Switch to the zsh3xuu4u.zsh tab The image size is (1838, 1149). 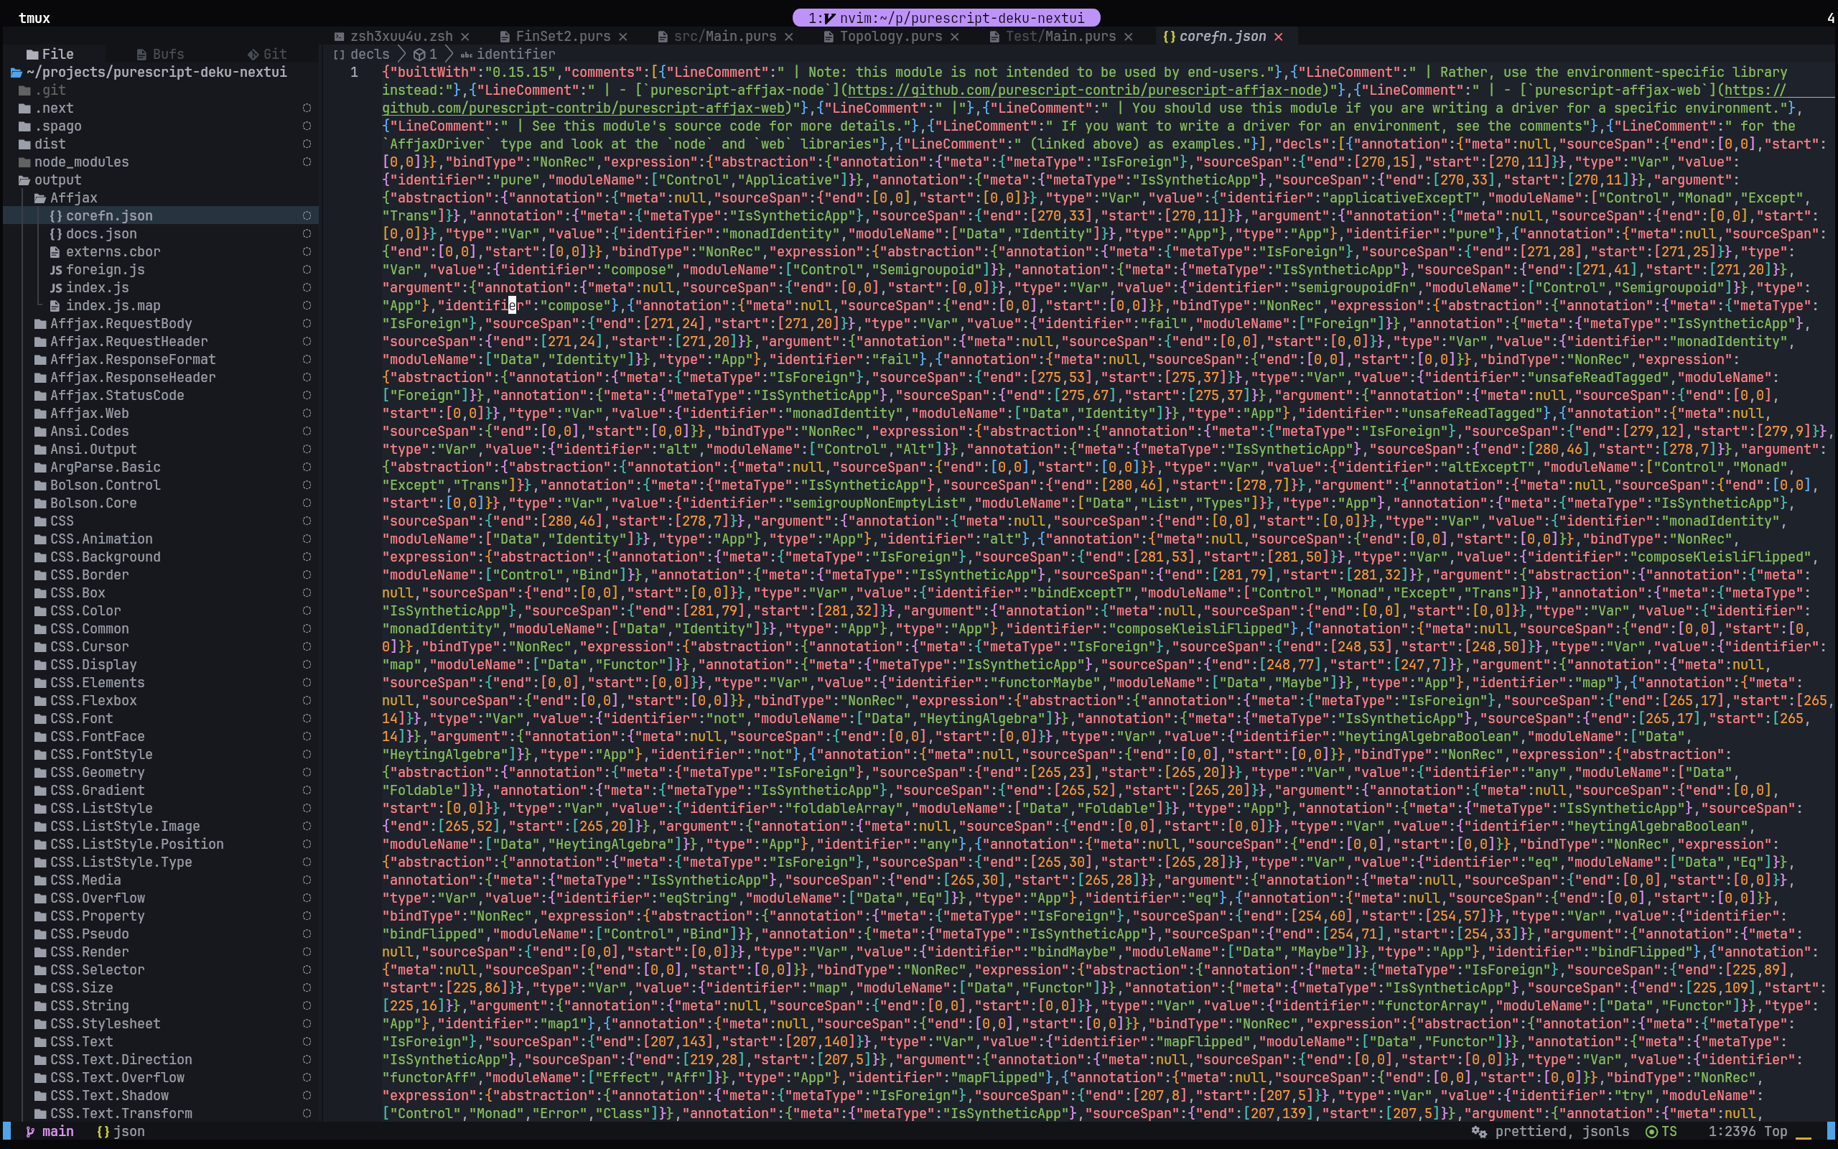[x=401, y=37]
